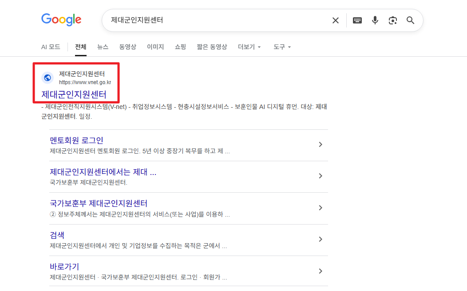The height and width of the screenshot is (291, 467).
Task: Open the chevron beside 멘토회원 로그인 result
Action: (321, 144)
